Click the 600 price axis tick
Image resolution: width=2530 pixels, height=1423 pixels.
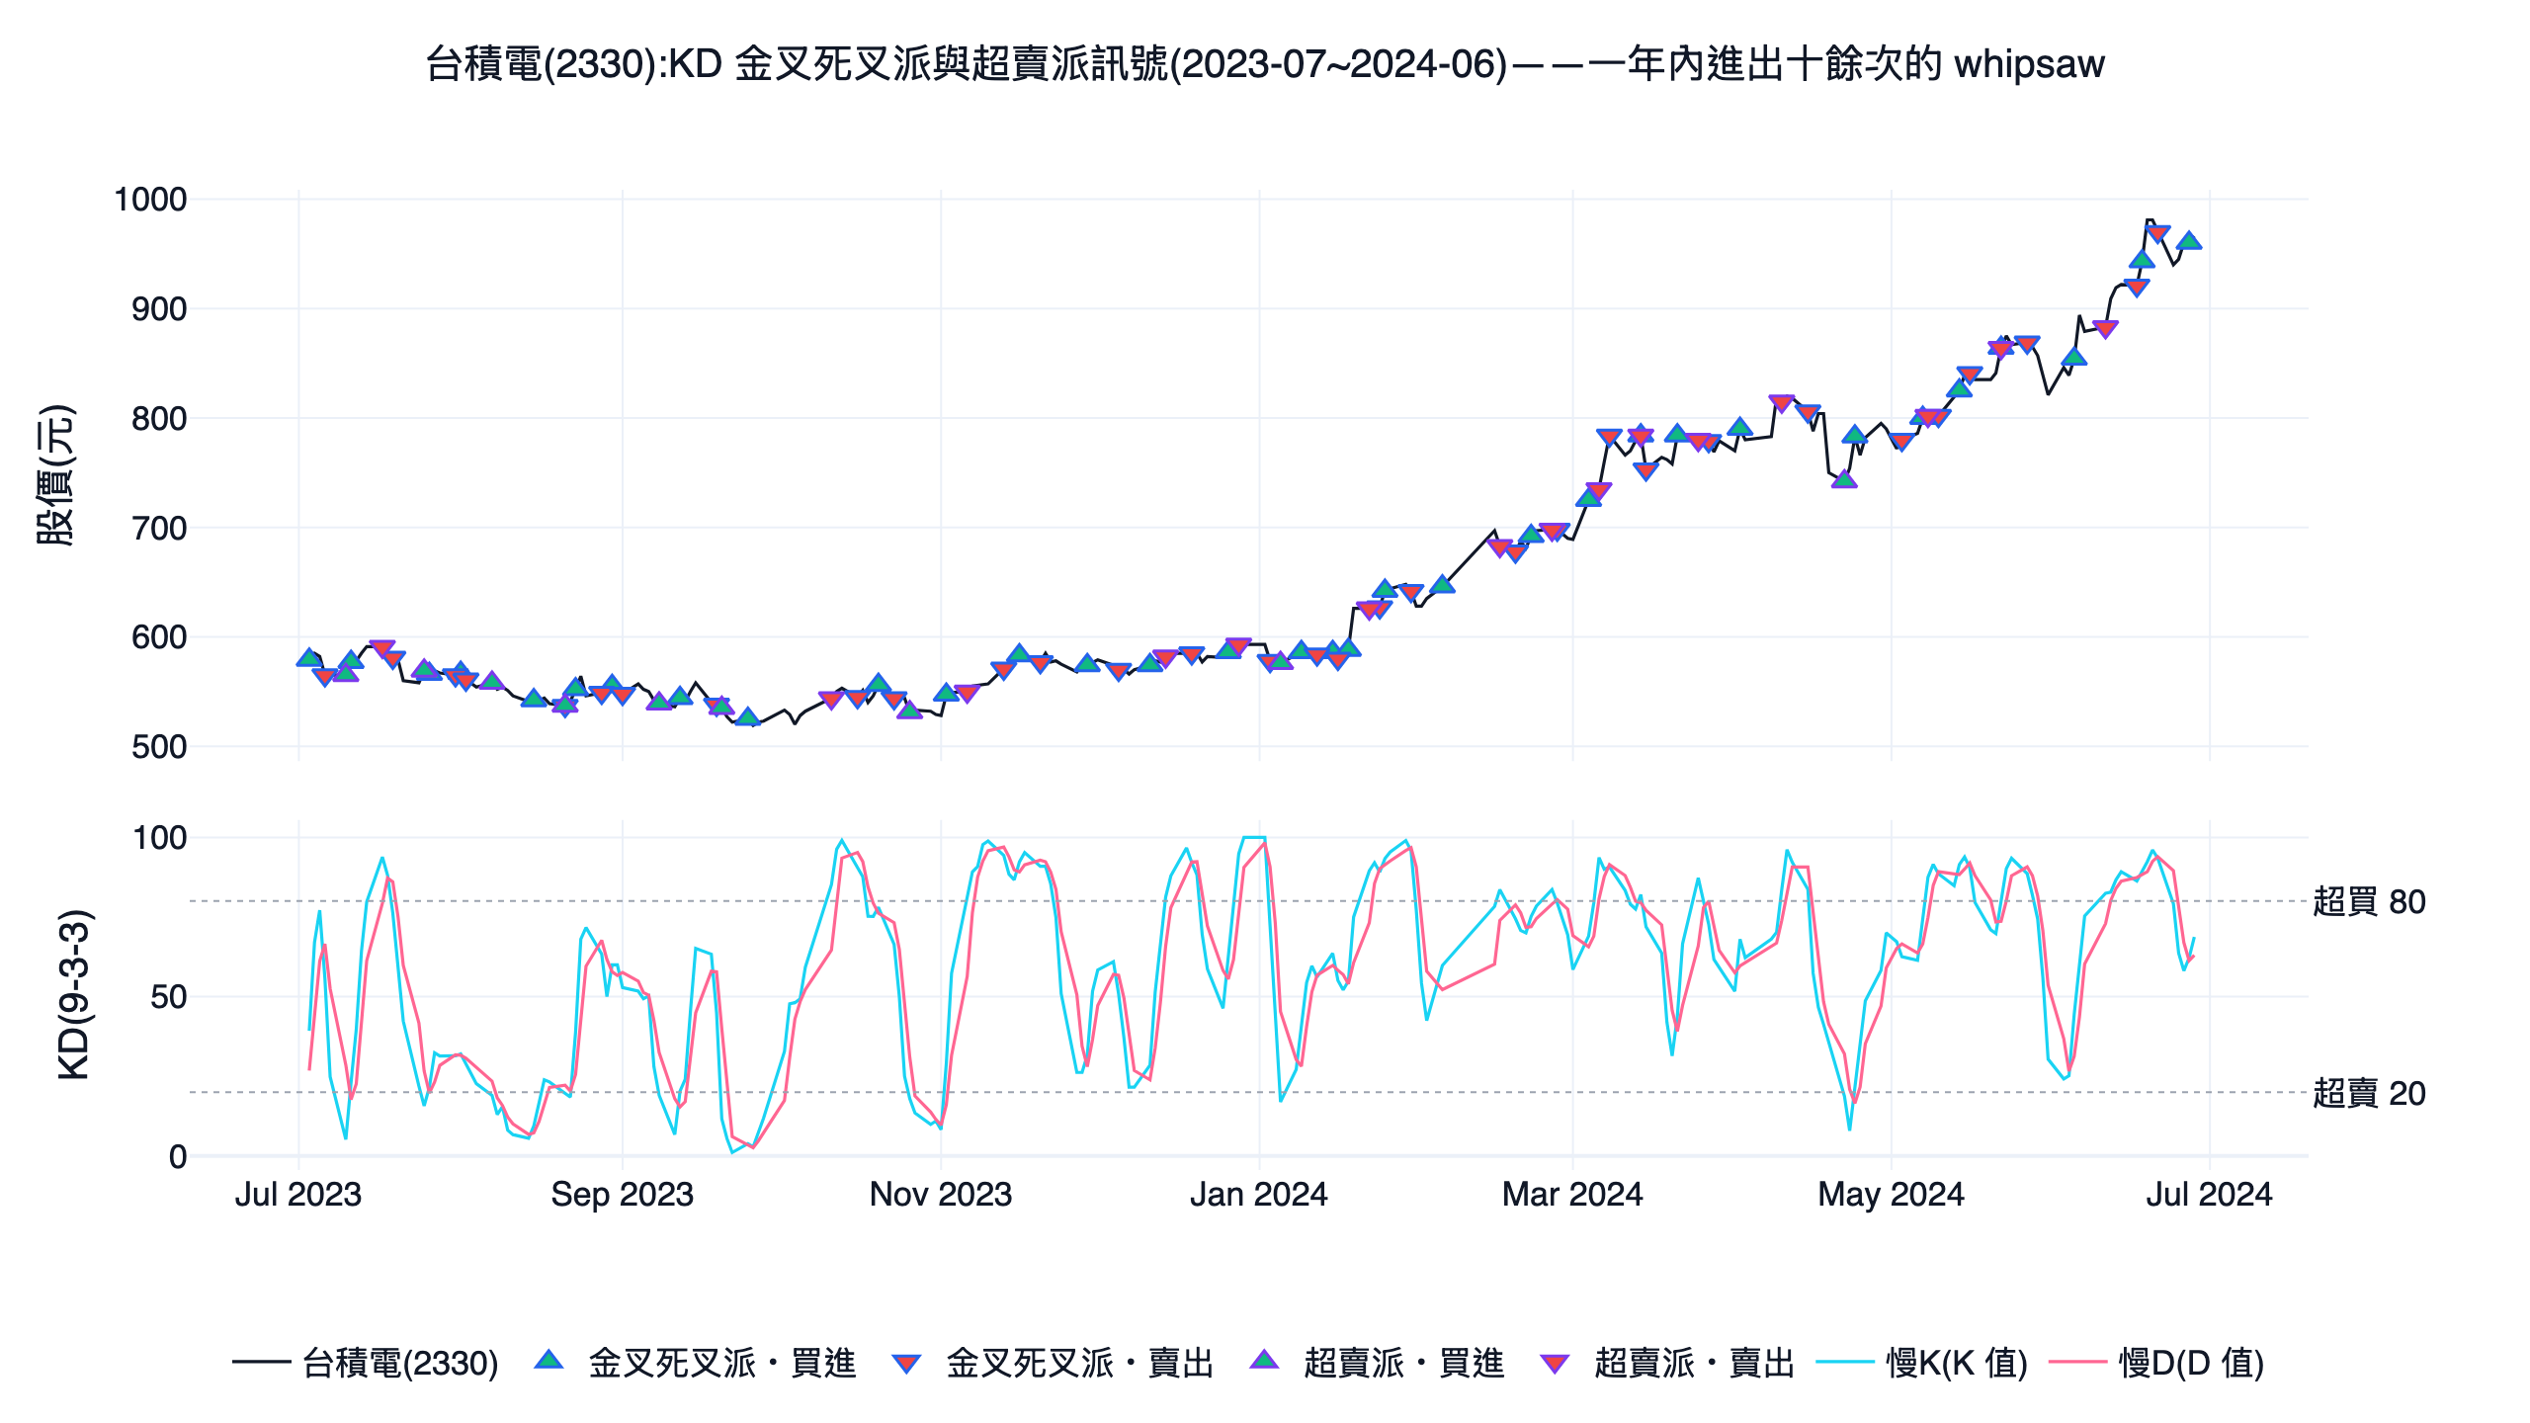tap(159, 637)
